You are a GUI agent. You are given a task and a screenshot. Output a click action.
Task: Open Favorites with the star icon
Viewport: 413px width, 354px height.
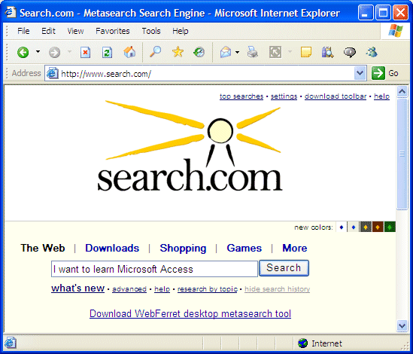point(178,52)
